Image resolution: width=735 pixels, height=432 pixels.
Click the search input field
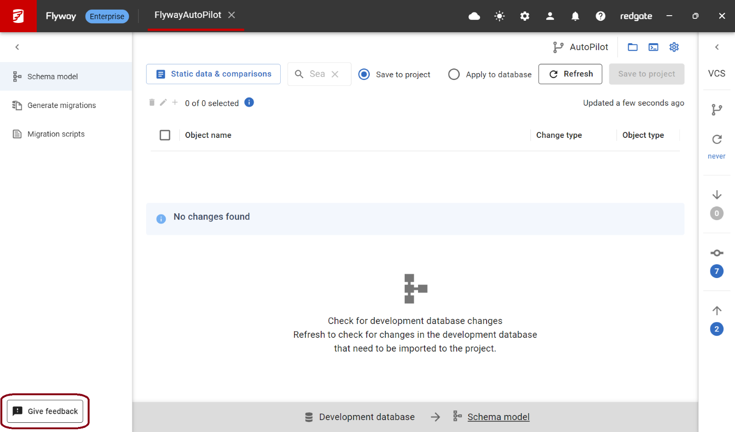tap(317, 74)
